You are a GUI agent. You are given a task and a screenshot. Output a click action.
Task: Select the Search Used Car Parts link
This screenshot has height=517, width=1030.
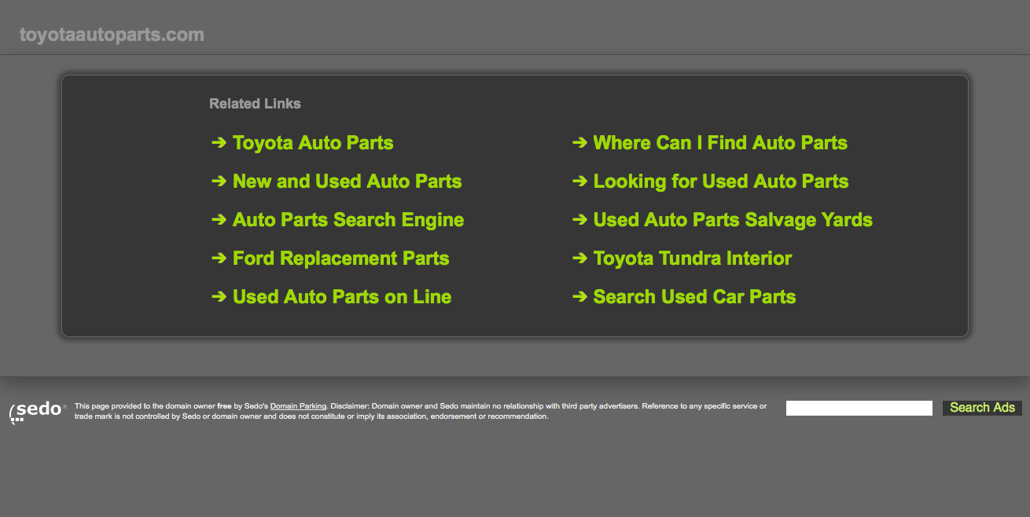(x=694, y=297)
